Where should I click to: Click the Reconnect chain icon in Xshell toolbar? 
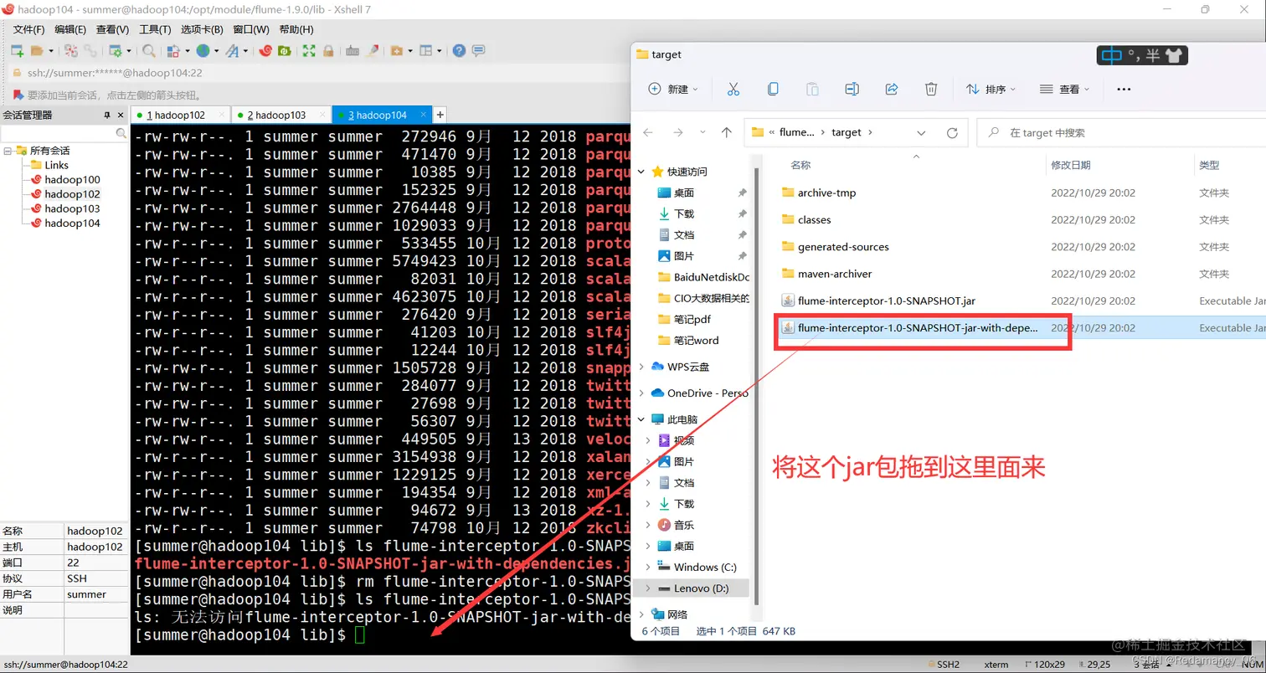90,51
